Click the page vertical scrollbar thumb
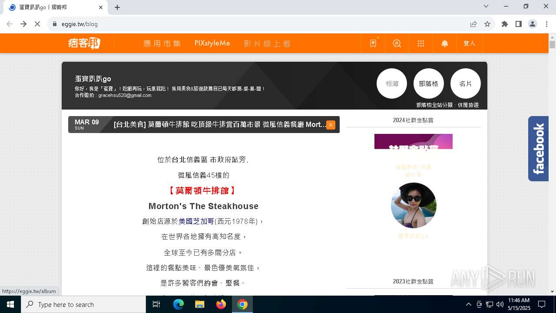The width and height of the screenshot is (556, 313). click(552, 44)
